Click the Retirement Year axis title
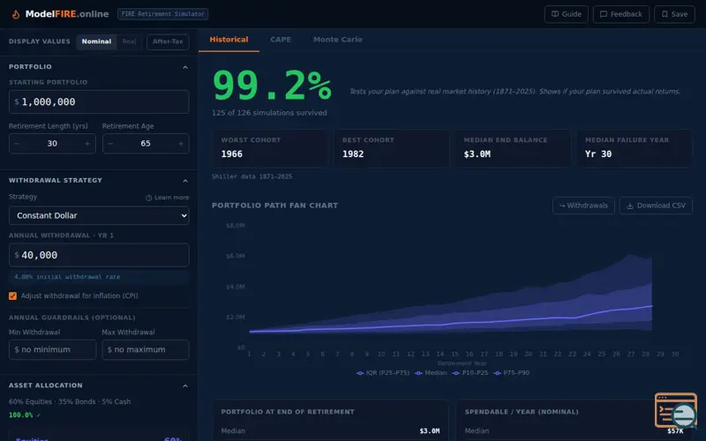Image resolution: width=706 pixels, height=441 pixels. click(462, 363)
